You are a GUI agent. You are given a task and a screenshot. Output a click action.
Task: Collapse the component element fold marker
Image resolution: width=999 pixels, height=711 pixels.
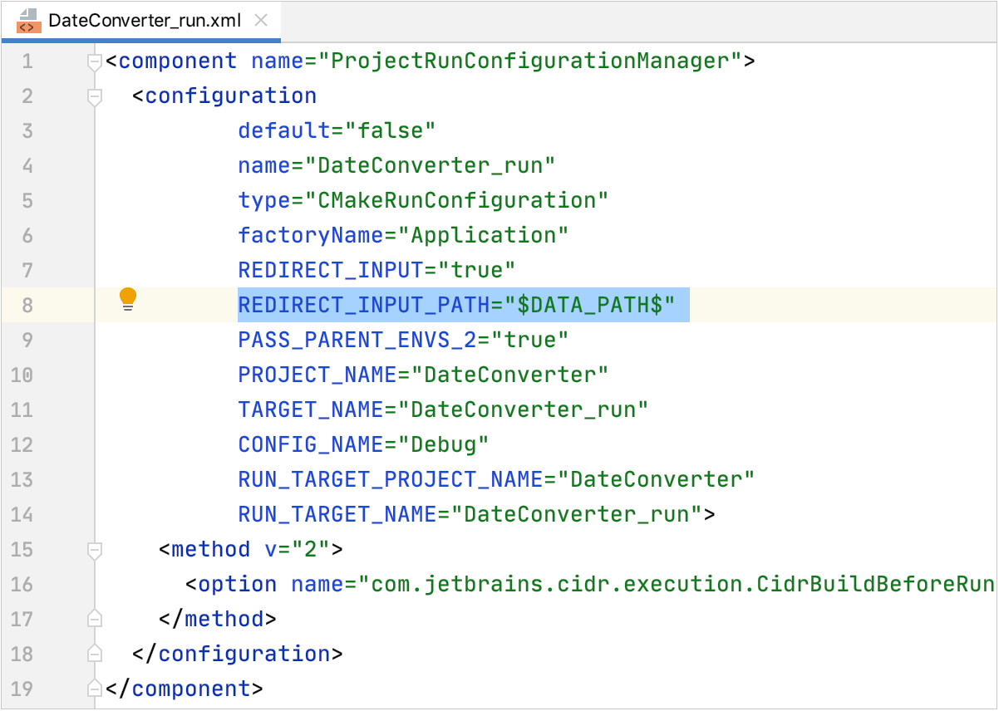93,61
